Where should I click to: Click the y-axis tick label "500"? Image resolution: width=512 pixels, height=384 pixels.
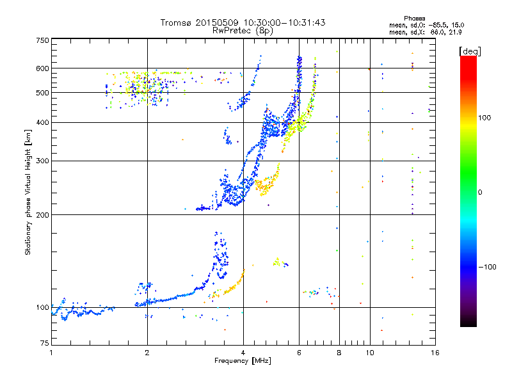[x=43, y=93]
